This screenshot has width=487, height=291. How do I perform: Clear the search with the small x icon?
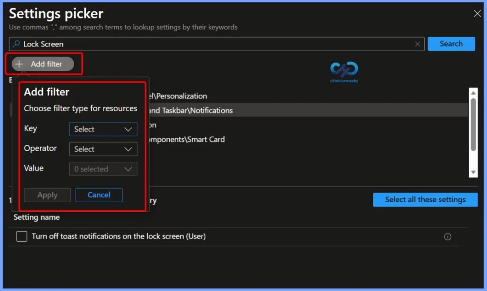(x=418, y=44)
